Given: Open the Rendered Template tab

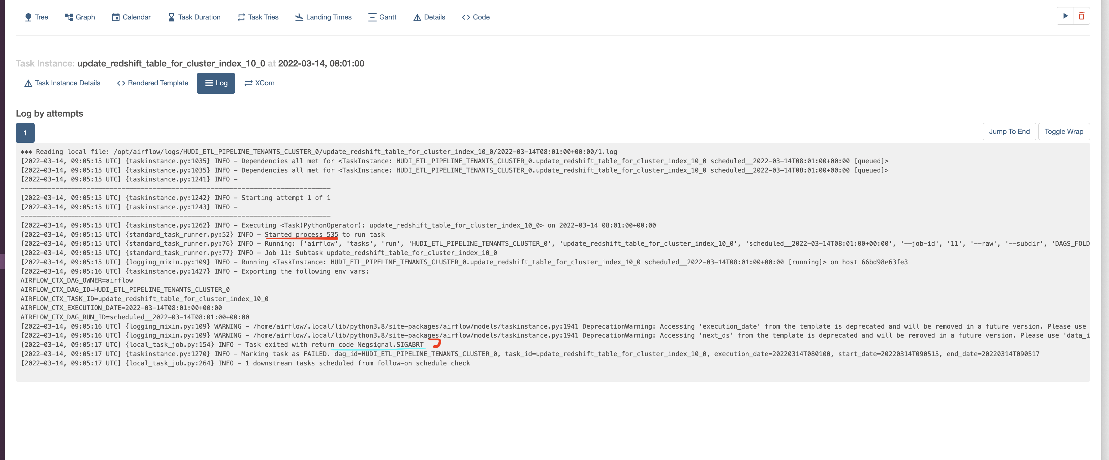Looking at the screenshot, I should pos(152,83).
